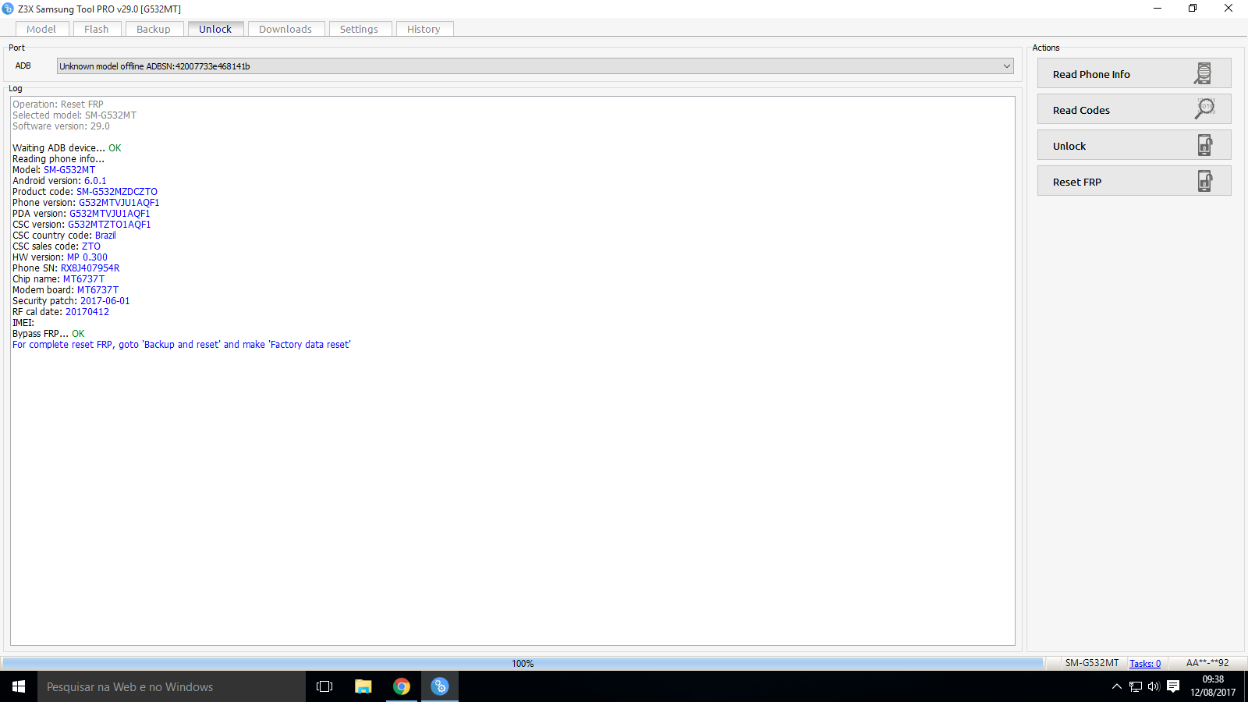Open Task View from taskbar
Image resolution: width=1248 pixels, height=702 pixels.
[324, 686]
